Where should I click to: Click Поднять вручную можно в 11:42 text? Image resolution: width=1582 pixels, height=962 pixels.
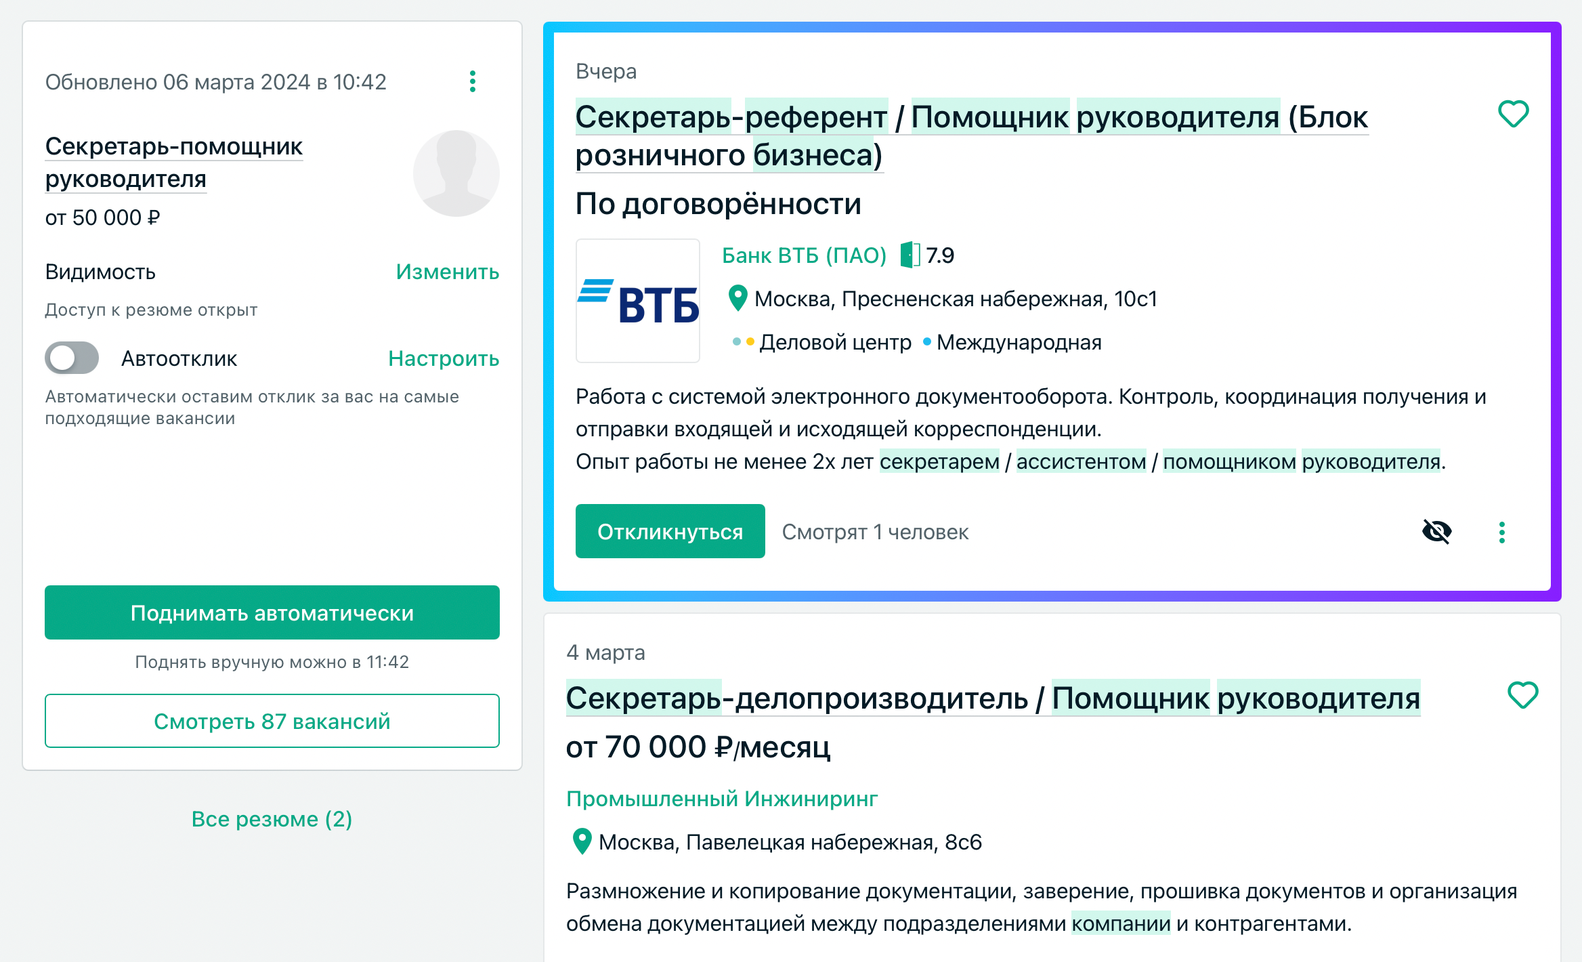[x=272, y=662]
